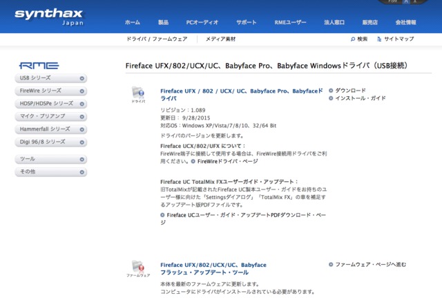
Task: Expand the FireWire シリーズ sidebar arrow
Action: (81, 91)
